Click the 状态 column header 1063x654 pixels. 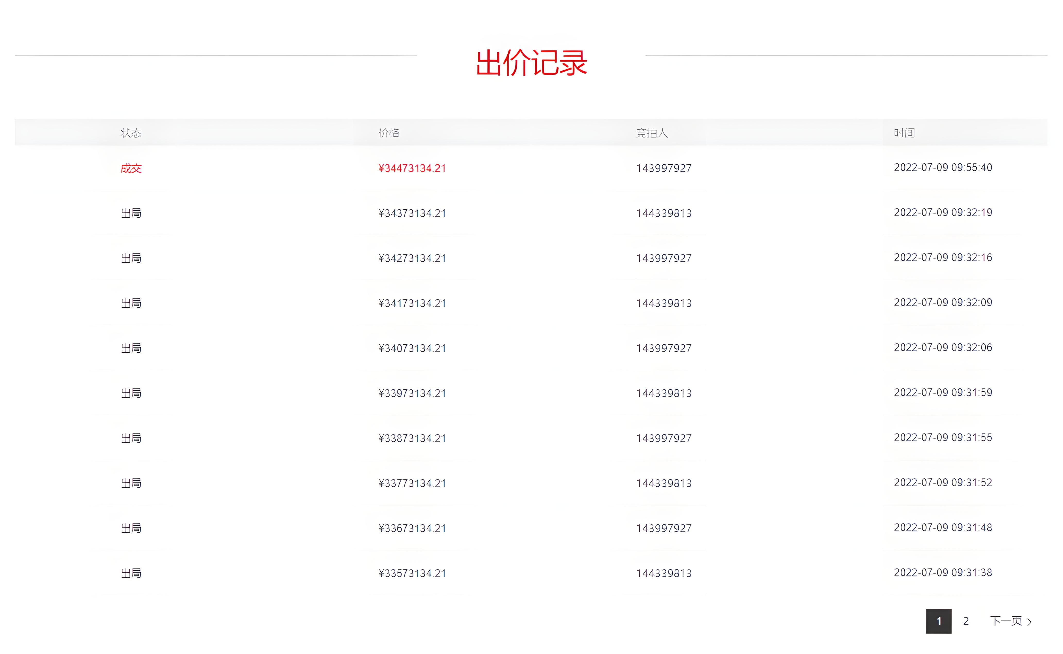point(131,133)
